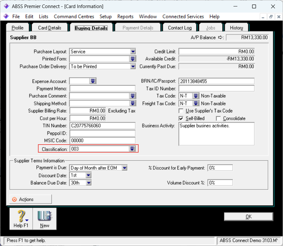
Task: Open the Contact Log tab
Action: pyautogui.click(x=179, y=28)
